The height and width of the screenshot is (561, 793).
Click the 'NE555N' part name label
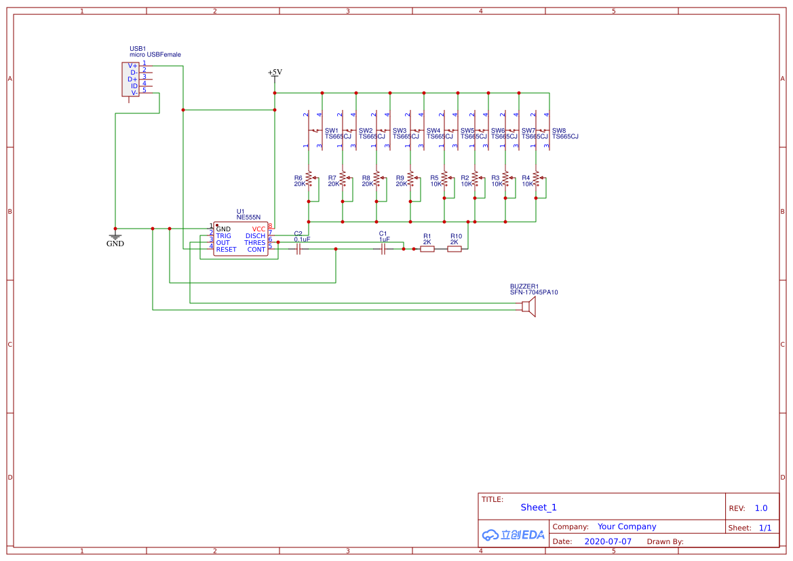pos(248,217)
